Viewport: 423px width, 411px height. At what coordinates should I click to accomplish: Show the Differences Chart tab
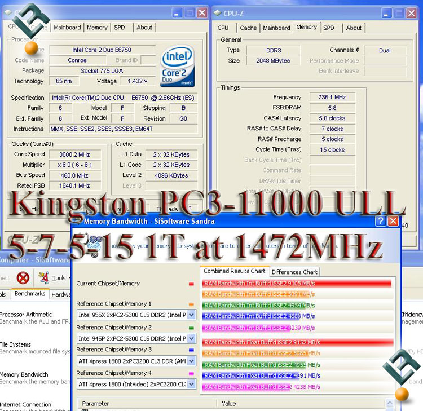[294, 272]
